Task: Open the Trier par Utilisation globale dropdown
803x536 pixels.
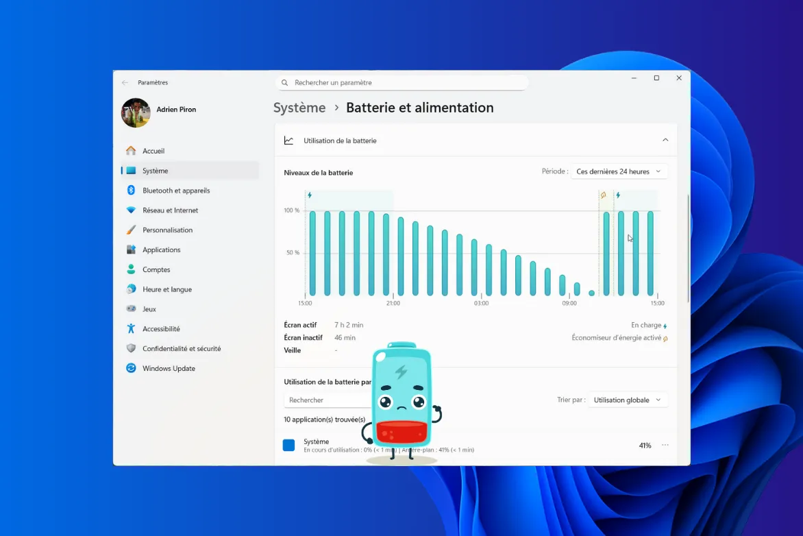Action: pos(627,400)
